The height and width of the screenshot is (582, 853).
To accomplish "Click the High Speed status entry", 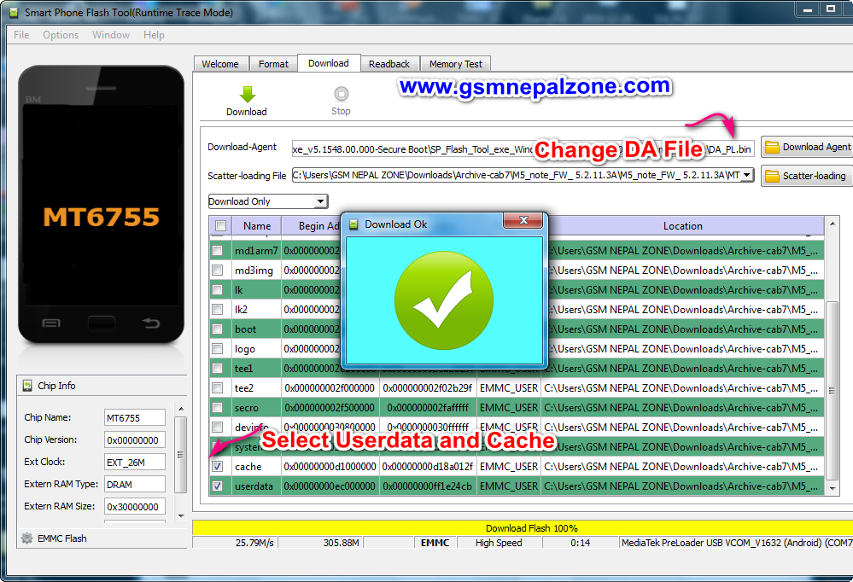I will [499, 543].
